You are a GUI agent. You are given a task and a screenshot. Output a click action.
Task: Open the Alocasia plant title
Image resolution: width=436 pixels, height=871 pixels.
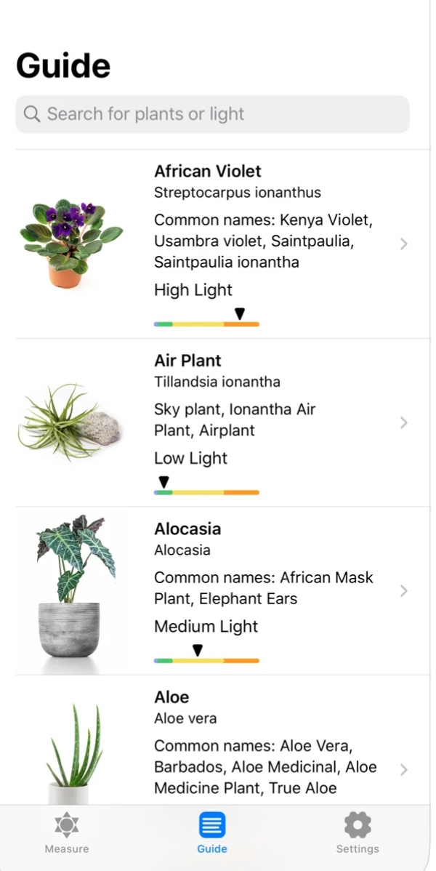click(x=187, y=529)
